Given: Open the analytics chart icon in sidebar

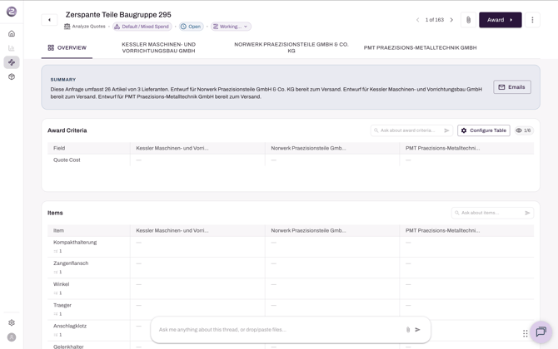Looking at the screenshot, I should click(x=12, y=48).
